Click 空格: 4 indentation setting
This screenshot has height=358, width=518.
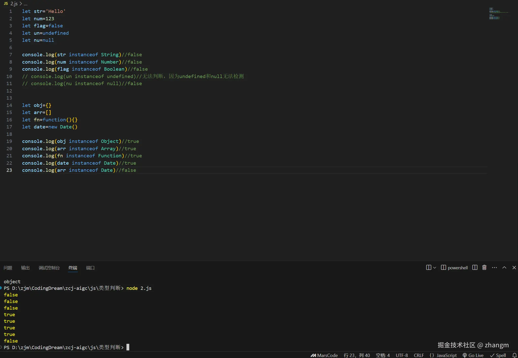point(383,355)
